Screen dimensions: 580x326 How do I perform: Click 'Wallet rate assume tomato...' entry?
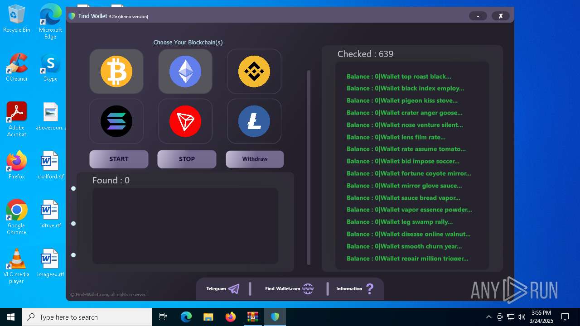click(x=406, y=149)
